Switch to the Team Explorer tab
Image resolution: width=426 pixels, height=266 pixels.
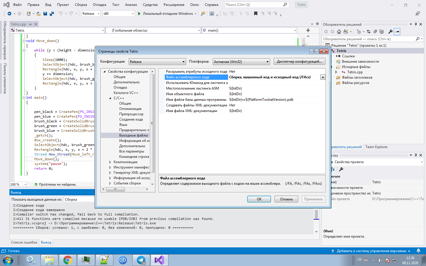(376, 147)
